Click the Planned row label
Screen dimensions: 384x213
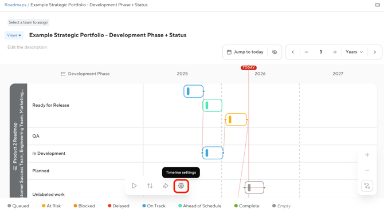pos(41,171)
